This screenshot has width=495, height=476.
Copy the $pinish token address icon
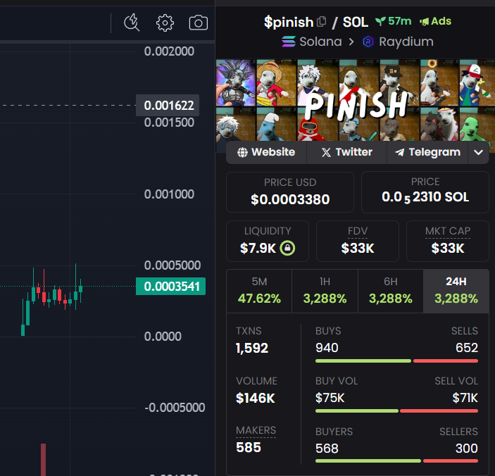(x=321, y=21)
